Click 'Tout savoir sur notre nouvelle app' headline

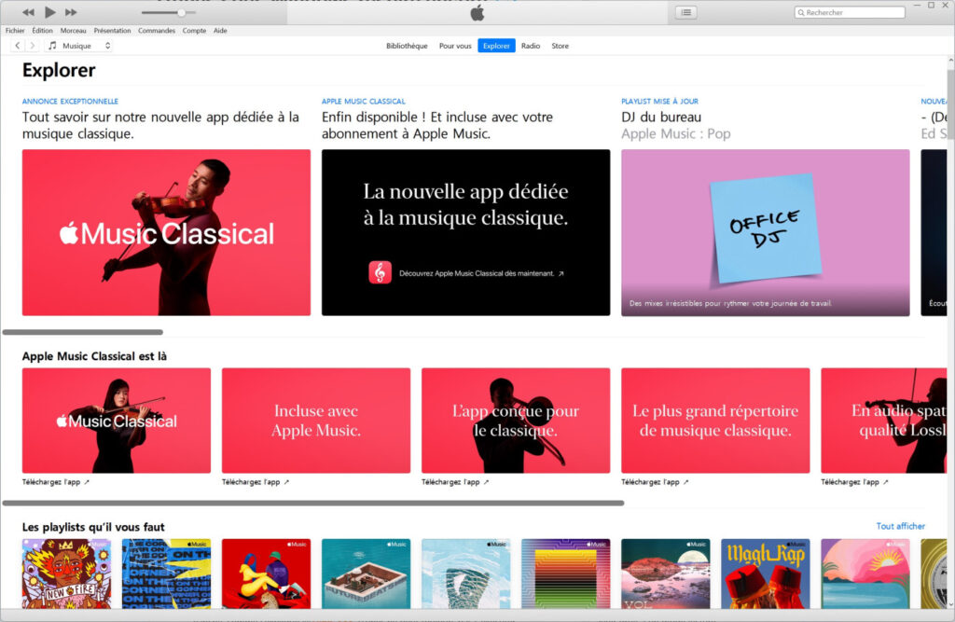click(x=160, y=125)
